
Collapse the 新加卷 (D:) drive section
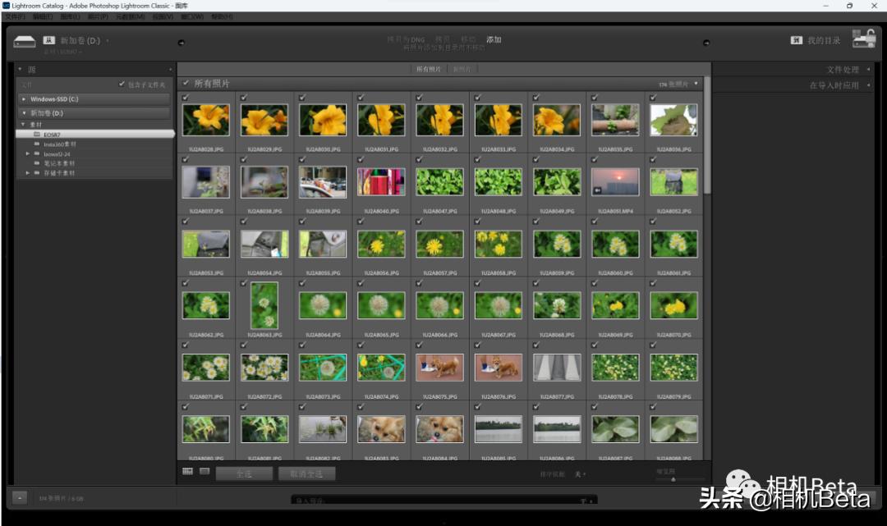pyautogui.click(x=24, y=113)
